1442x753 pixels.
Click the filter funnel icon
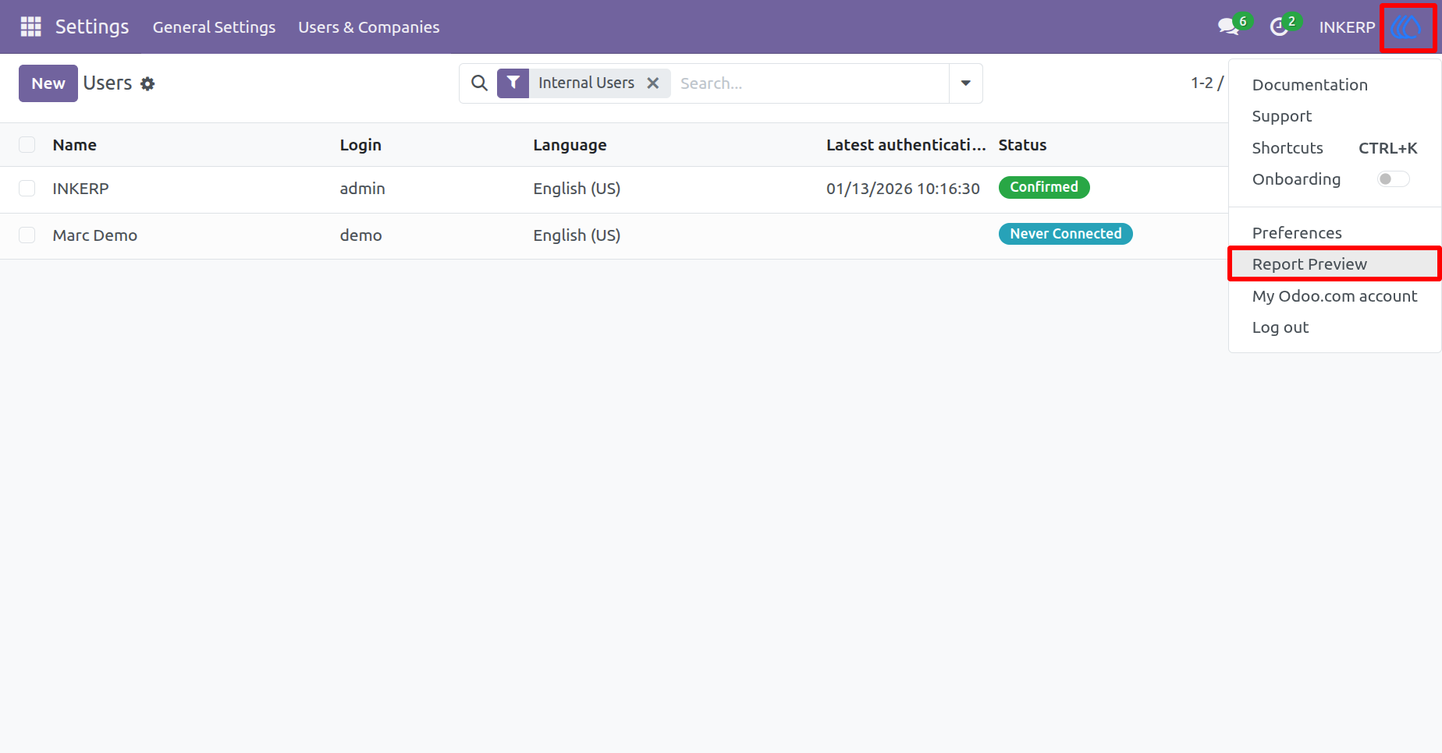click(513, 83)
